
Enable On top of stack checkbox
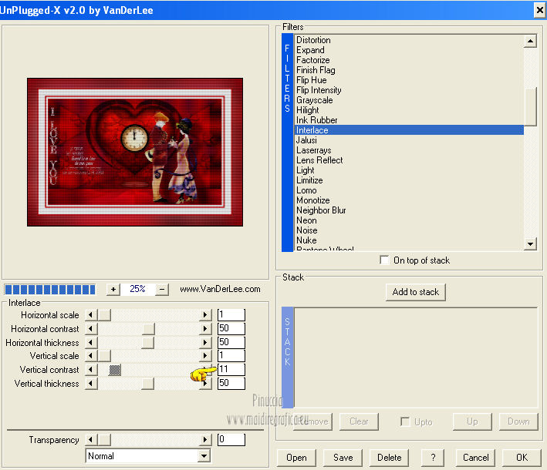(384, 260)
